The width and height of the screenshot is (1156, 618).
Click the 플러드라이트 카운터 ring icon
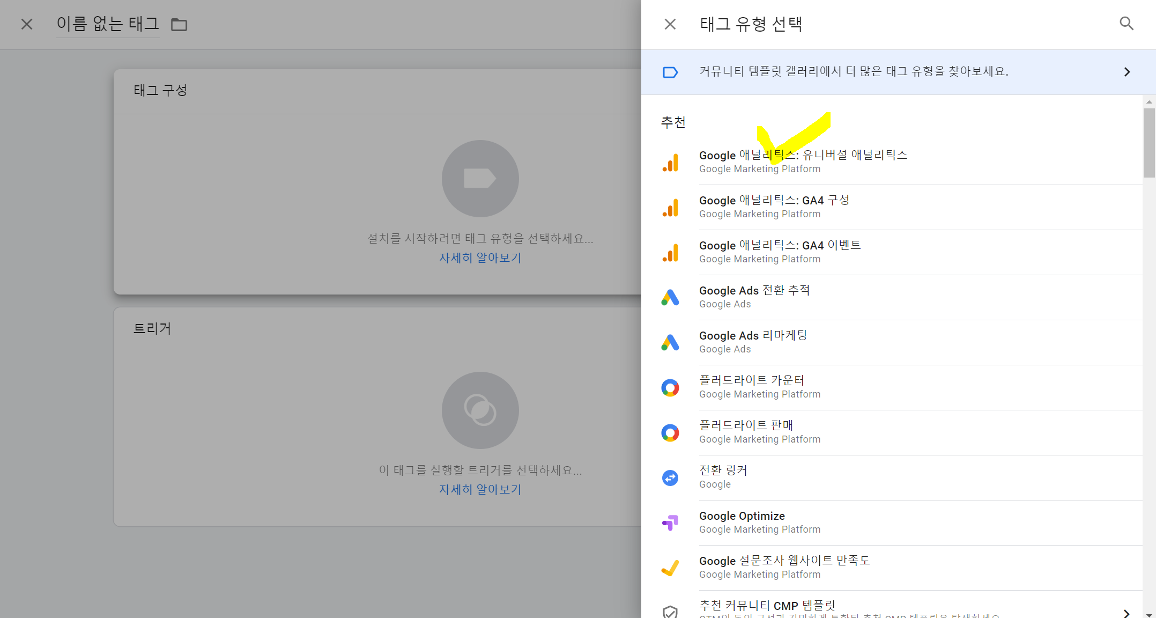click(670, 387)
